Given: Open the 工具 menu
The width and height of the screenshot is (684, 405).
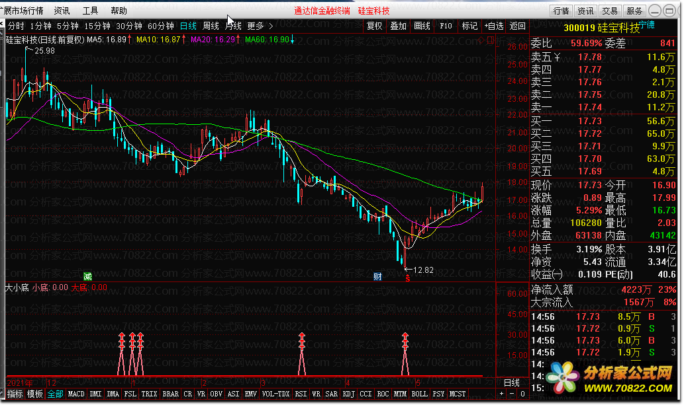Looking at the screenshot, I should click(90, 11).
